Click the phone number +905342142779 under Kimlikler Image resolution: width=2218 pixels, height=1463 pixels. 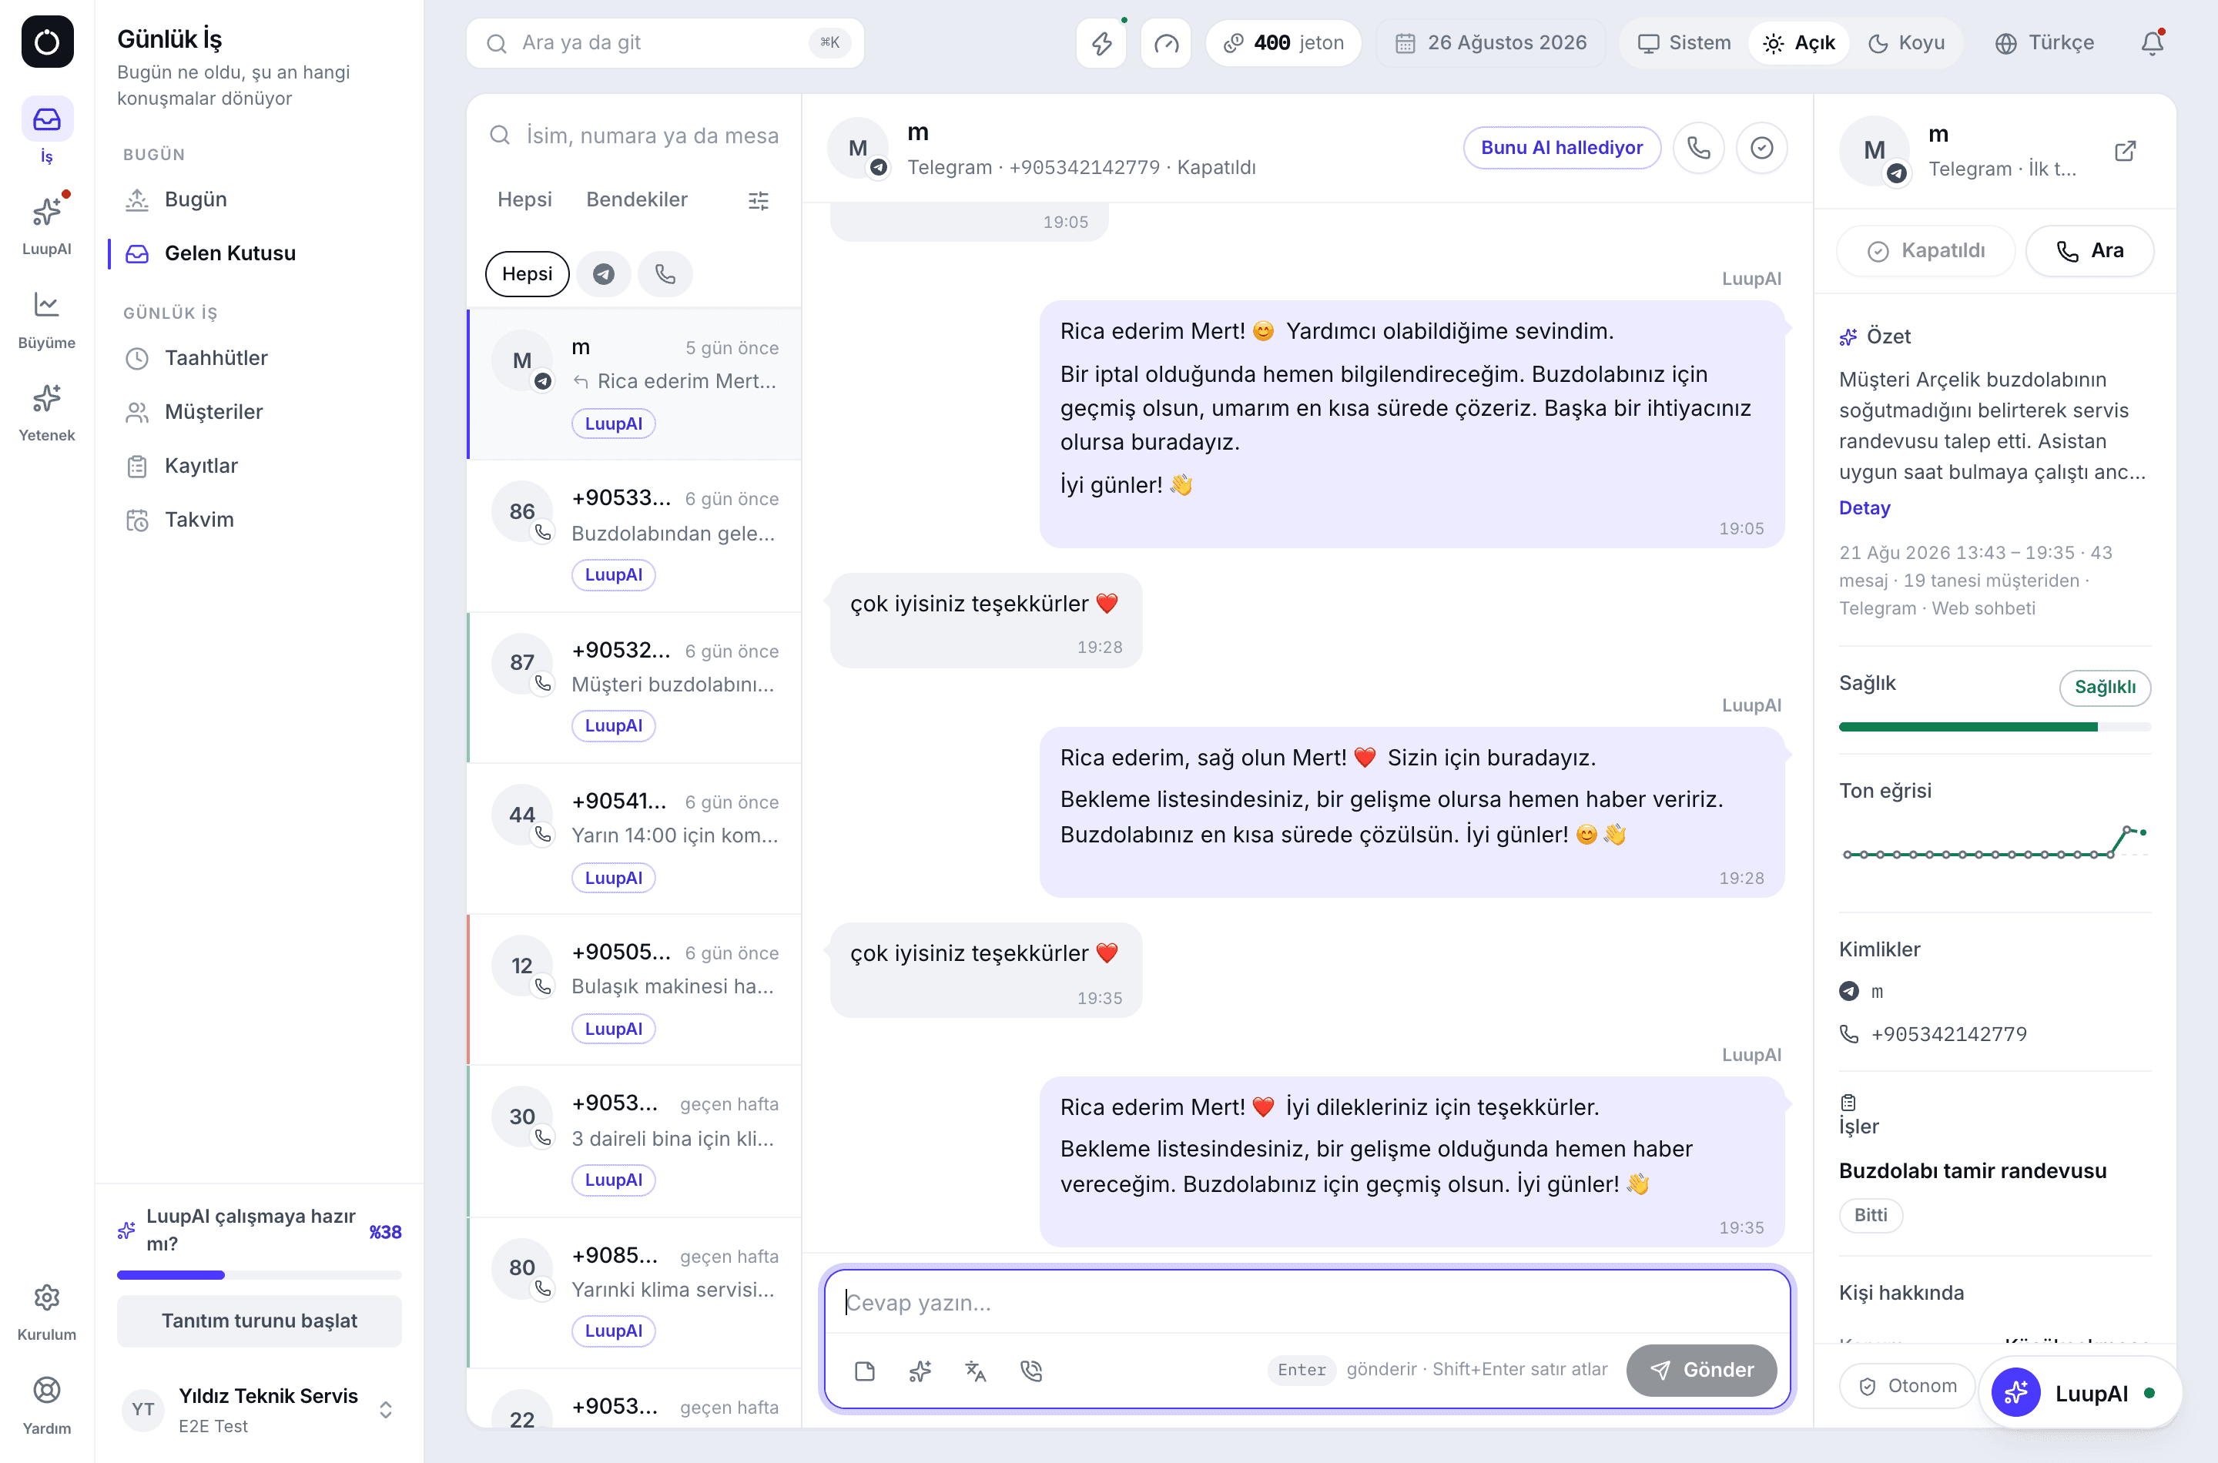1949,1034
